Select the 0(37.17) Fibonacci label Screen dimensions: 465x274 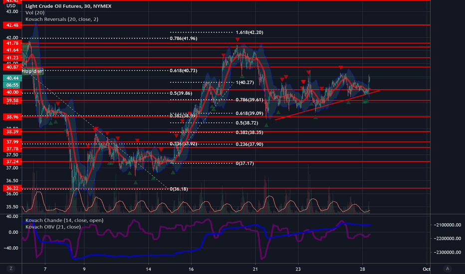(245, 163)
